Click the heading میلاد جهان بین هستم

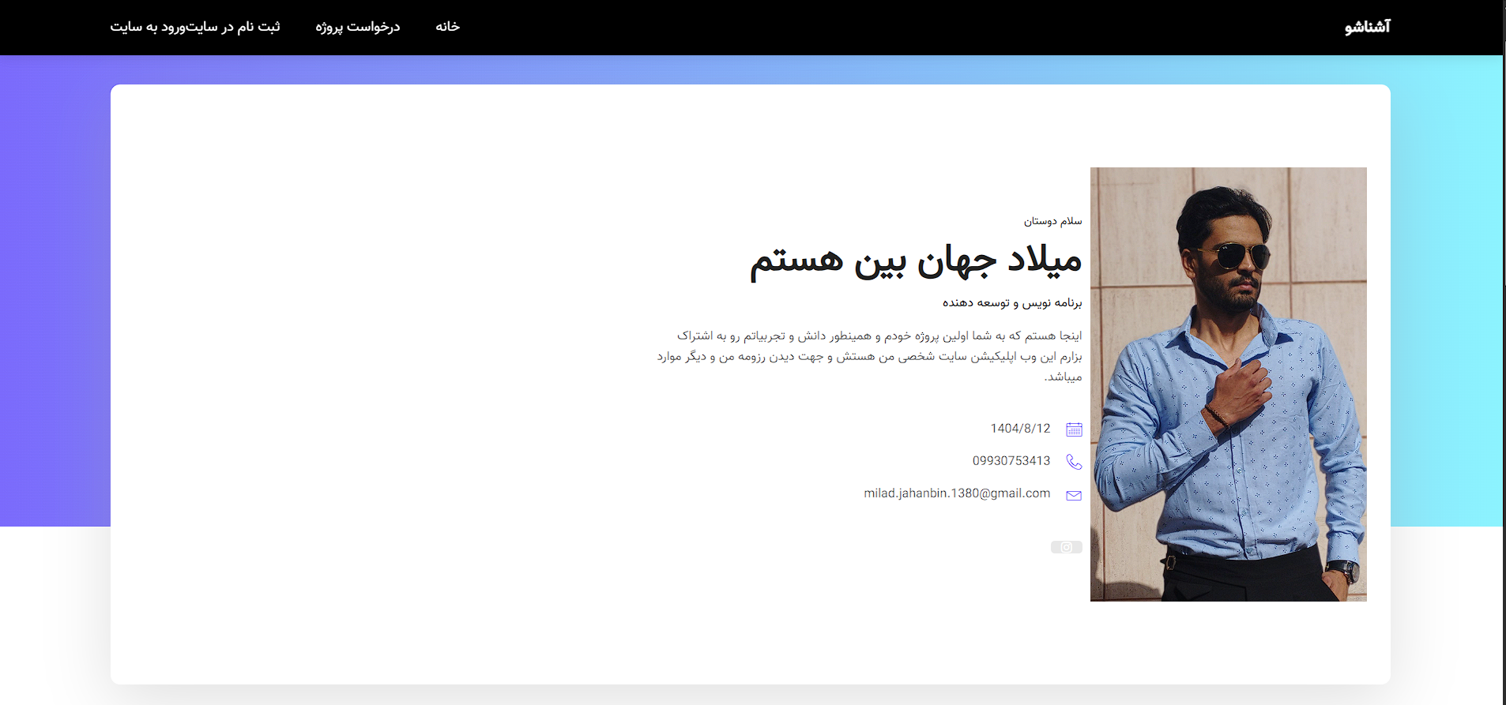pos(915,261)
